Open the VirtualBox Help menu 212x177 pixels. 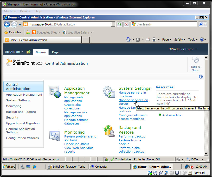click(38, 11)
